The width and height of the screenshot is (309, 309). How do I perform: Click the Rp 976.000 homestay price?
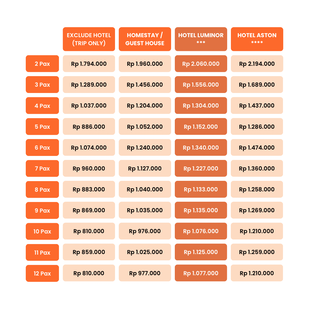(x=145, y=231)
